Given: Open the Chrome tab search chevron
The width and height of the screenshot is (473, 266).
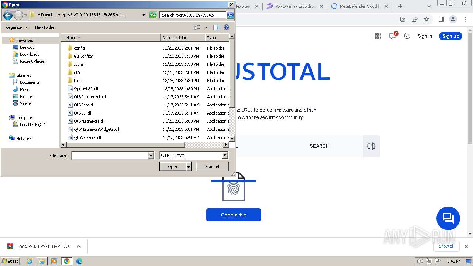Looking at the screenshot, I should pos(429,6).
